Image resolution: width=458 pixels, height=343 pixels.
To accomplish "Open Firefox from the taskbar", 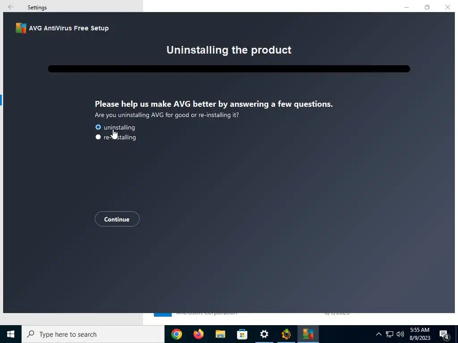I will point(199,334).
